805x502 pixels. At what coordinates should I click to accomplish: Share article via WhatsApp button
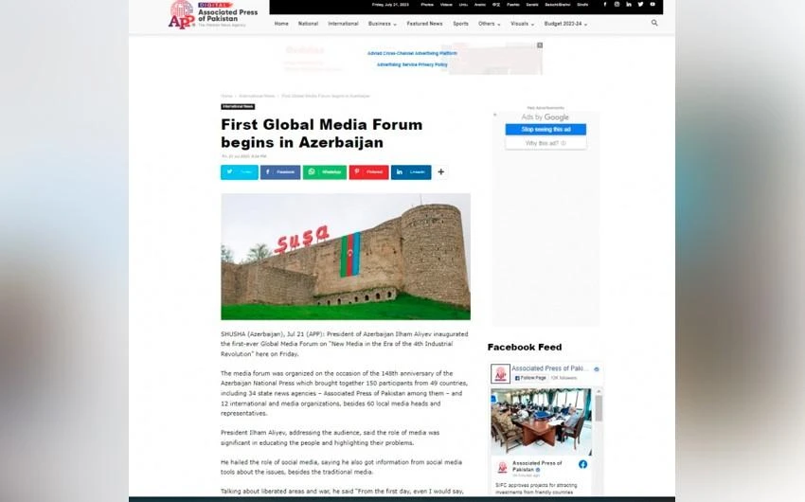(x=325, y=172)
